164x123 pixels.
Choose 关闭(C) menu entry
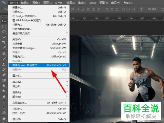(39, 39)
